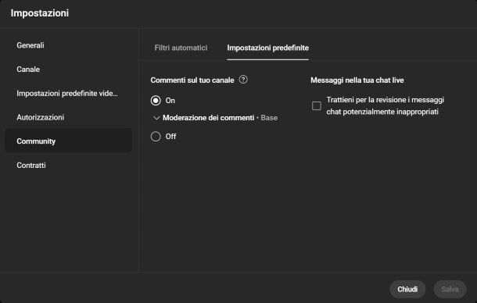
Task: Select the On radio button for comments
Action: [156, 101]
